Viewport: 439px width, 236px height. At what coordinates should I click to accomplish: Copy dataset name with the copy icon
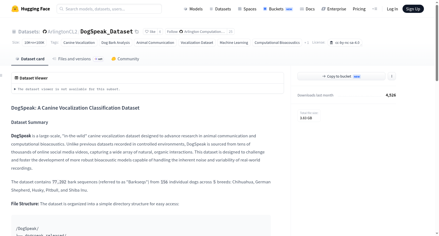tap(137, 32)
